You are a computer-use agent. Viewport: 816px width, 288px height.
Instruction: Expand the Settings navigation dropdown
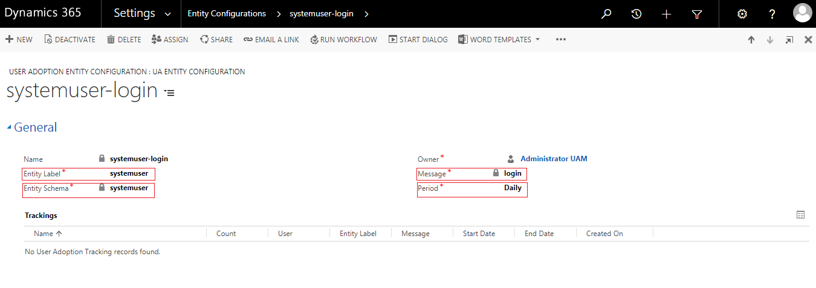[x=167, y=14]
